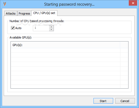Close the password recovery dialog
The width and height of the screenshot is (139, 108).
(x=133, y=3)
